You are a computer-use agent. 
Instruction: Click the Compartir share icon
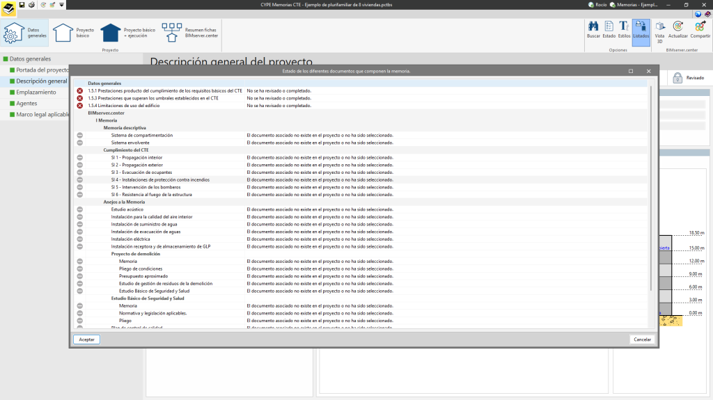700,29
